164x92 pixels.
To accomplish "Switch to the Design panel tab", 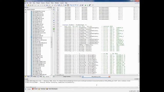I will pos(34,77).
